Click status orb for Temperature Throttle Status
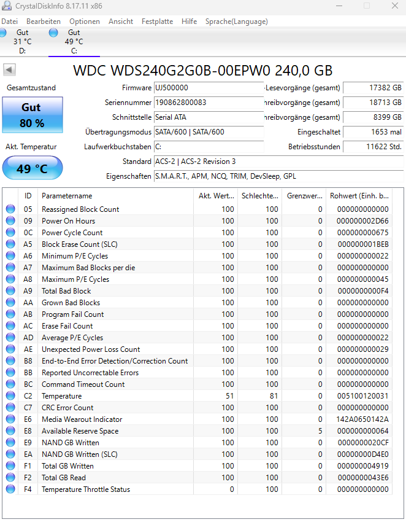 [10, 489]
